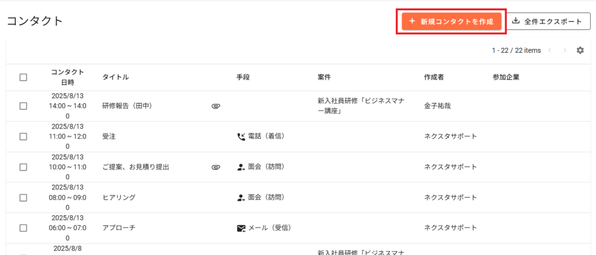Click the コンタクト日時 column header
This screenshot has width=596, height=255.
coord(67,77)
